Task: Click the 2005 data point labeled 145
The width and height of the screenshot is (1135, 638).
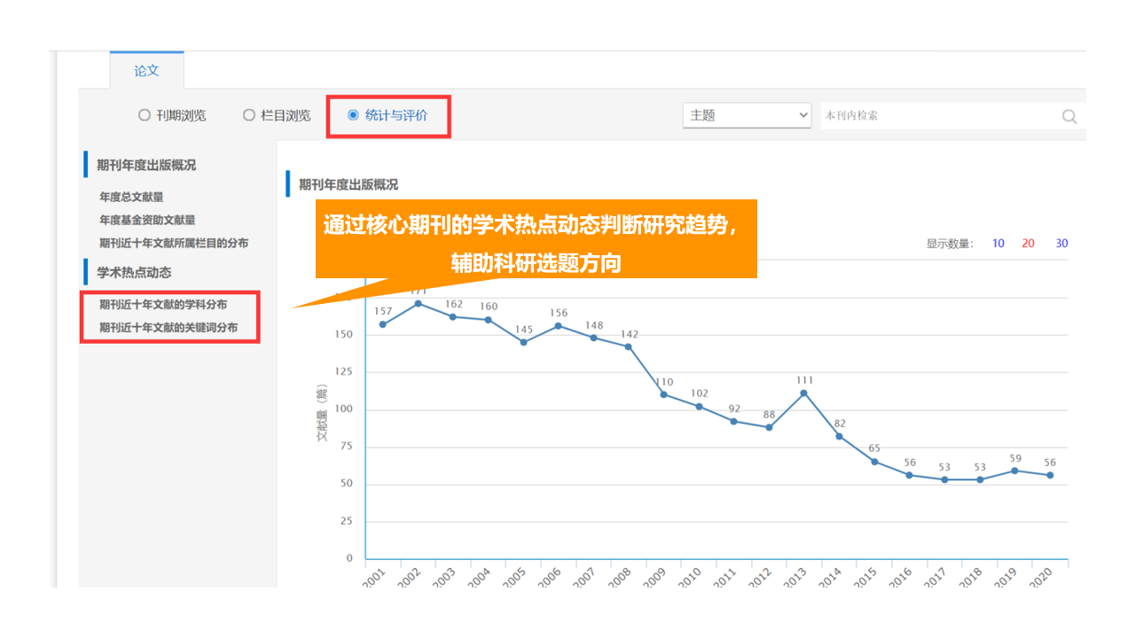Action: click(523, 342)
